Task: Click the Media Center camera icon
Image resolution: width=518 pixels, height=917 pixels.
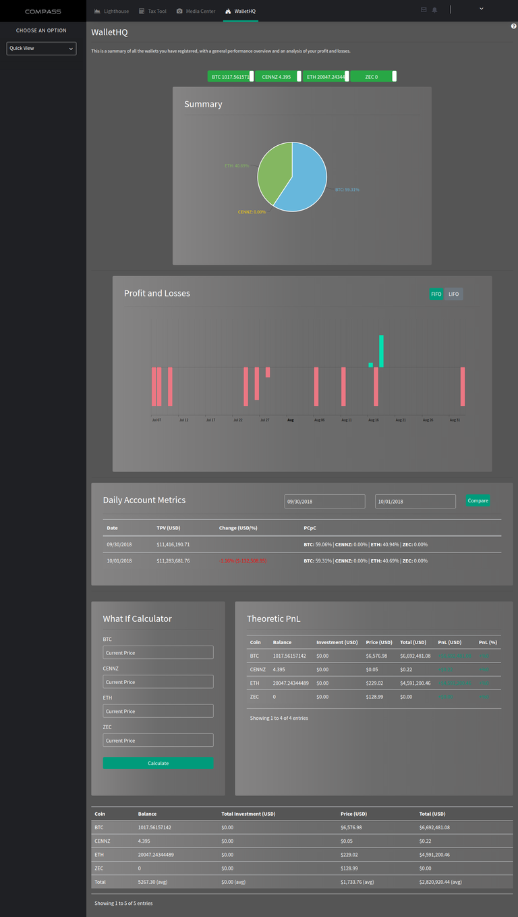Action: [x=179, y=11]
